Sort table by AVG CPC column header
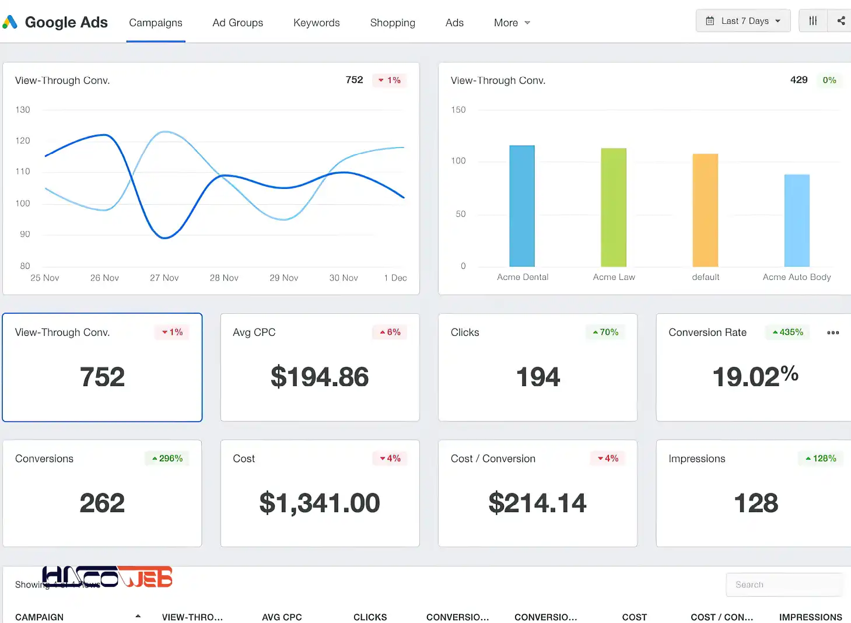 tap(282, 617)
